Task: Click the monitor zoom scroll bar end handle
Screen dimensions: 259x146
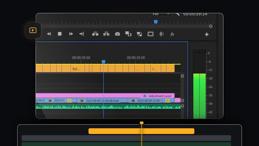Action: [x=211, y=26]
